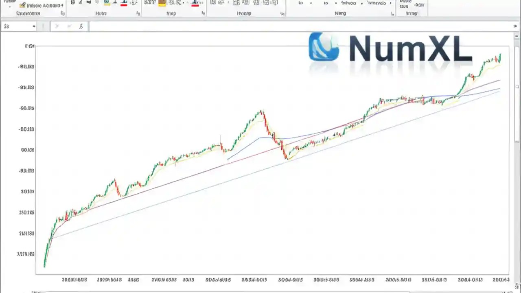Image resolution: width=521 pixels, height=293 pixels.
Task: Click the NumXL logo watermark
Action: click(391, 49)
